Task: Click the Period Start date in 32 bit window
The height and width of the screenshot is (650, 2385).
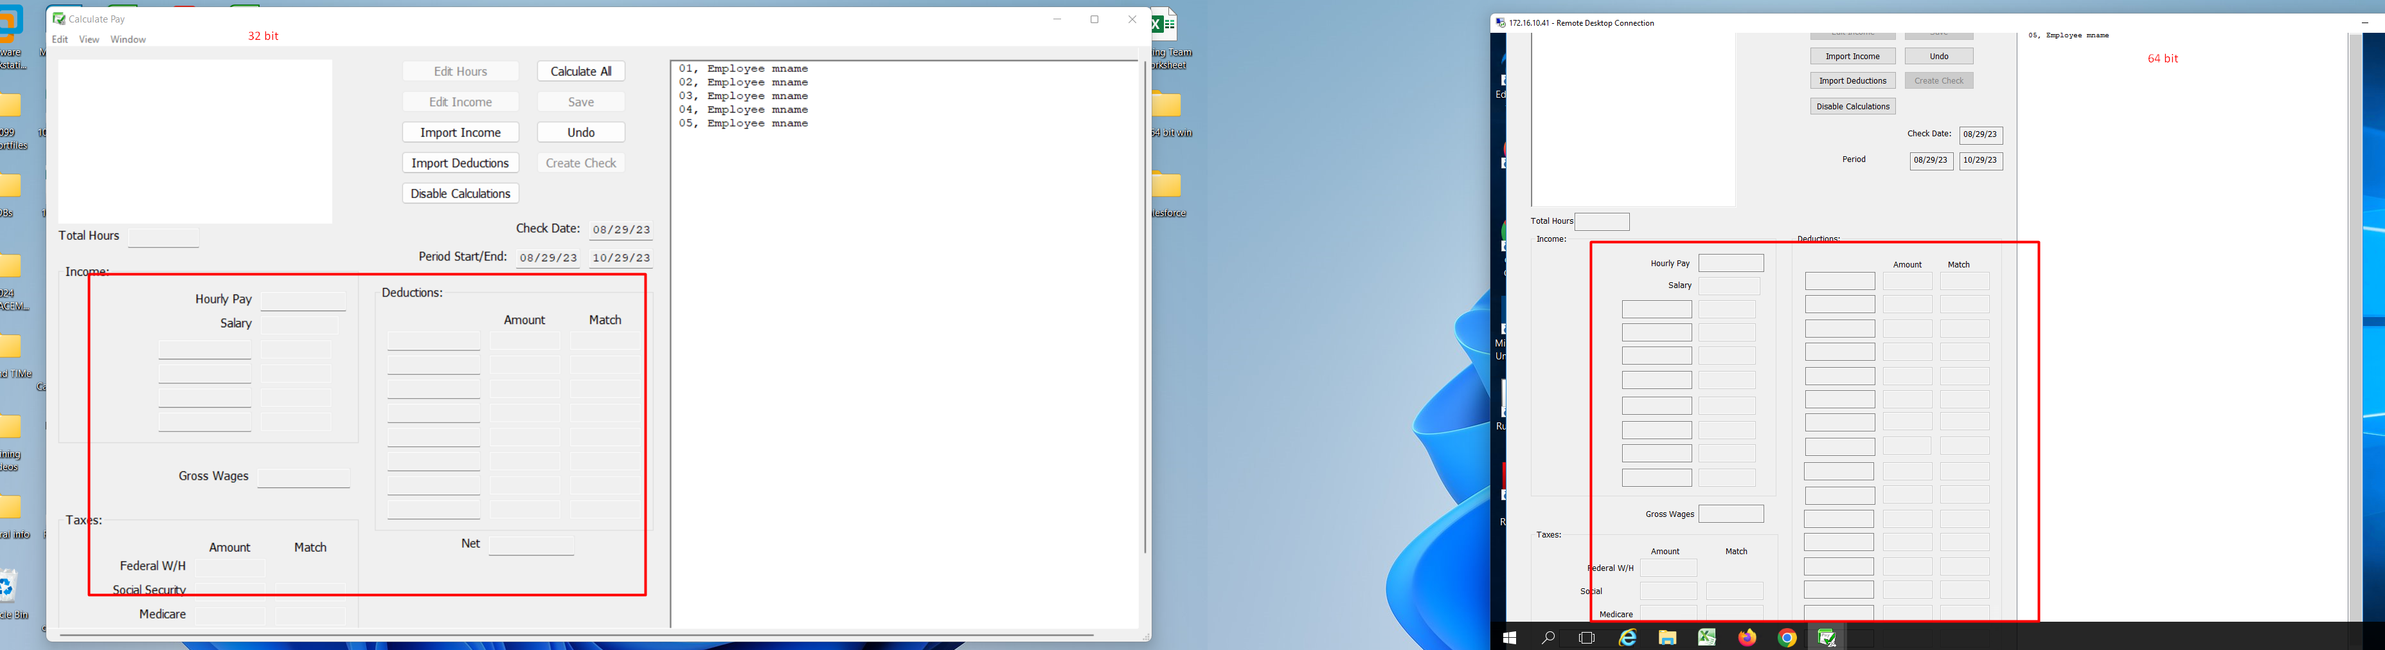Action: point(548,258)
